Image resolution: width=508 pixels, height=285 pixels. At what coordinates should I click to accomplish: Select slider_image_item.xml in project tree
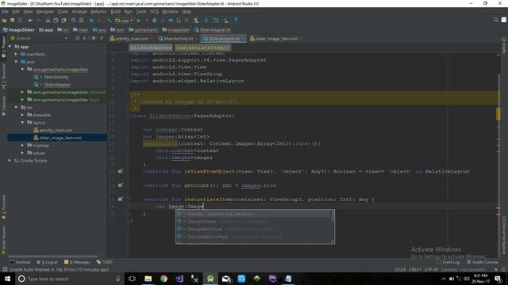60,138
